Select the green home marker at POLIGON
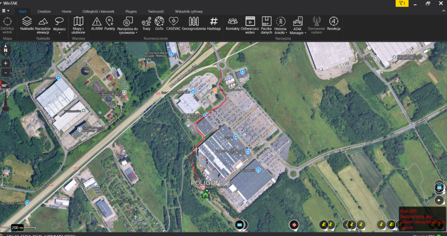The image size is (447, 236). [205, 194]
